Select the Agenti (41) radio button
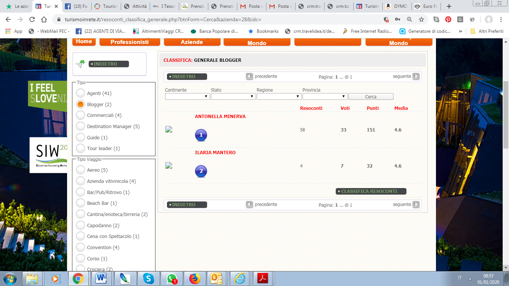The height and width of the screenshot is (286, 509). click(80, 93)
